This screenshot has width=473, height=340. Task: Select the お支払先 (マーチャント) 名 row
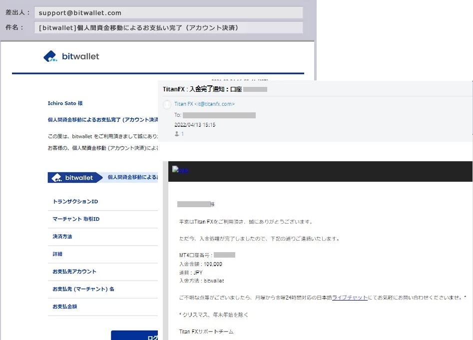tap(103, 289)
